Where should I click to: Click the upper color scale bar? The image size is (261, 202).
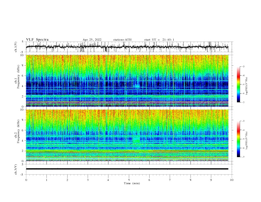tap(238, 84)
